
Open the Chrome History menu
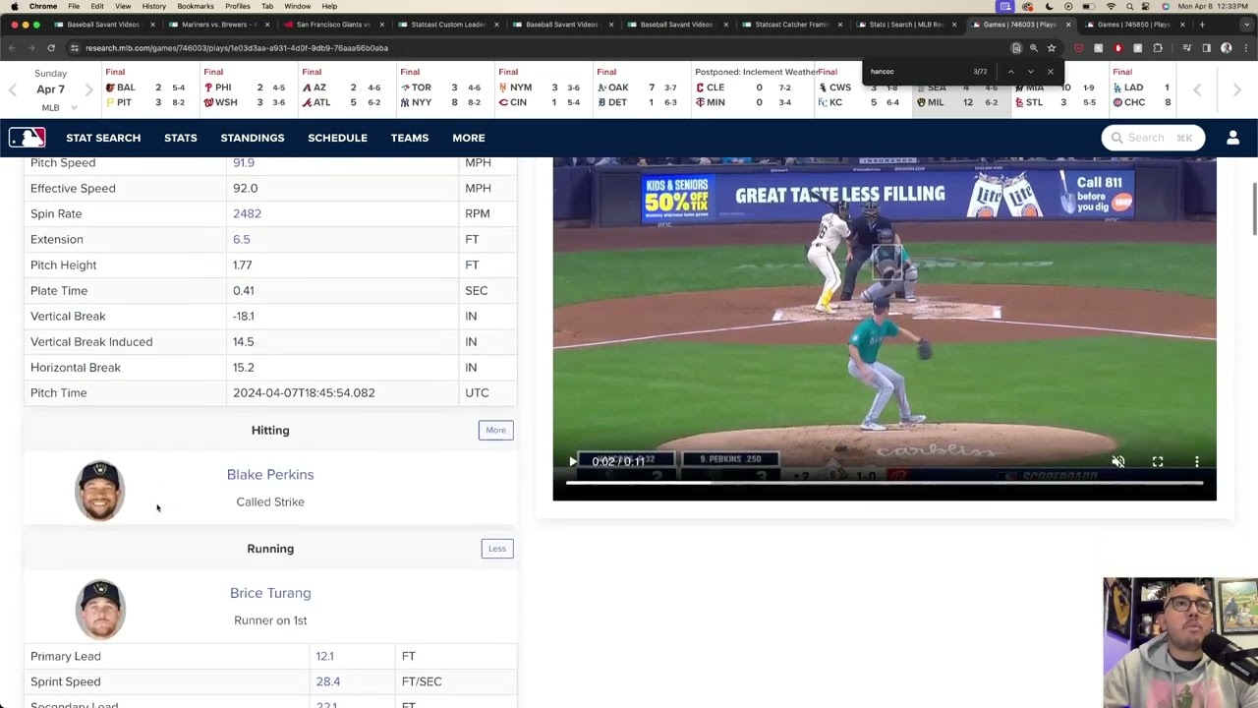[153, 6]
